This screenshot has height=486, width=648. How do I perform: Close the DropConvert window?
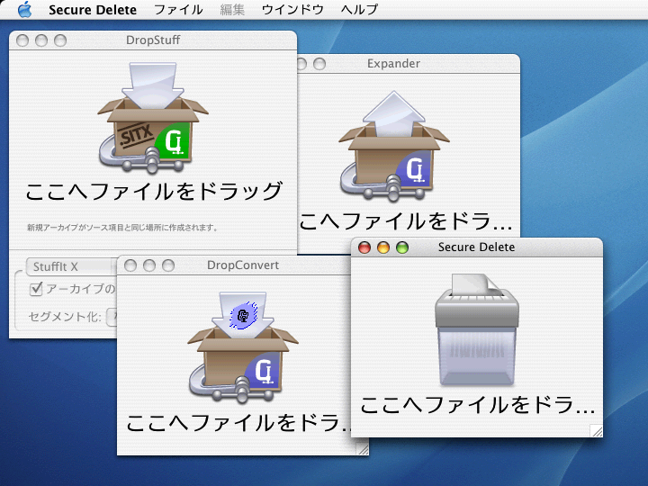pos(130,265)
